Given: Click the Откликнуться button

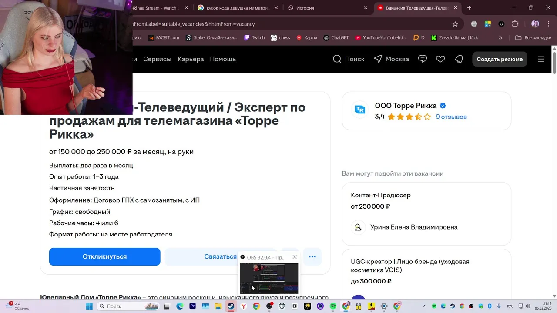Looking at the screenshot, I should 104,256.
